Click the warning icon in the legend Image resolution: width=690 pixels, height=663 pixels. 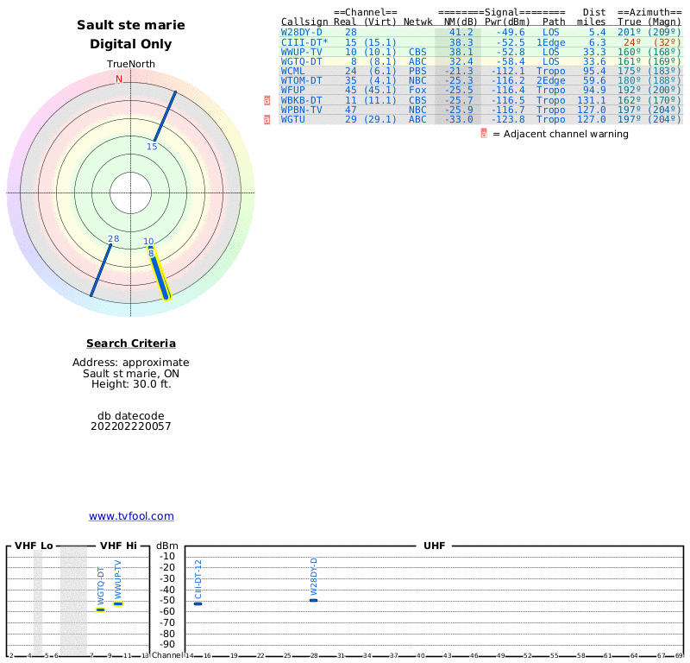pos(484,134)
